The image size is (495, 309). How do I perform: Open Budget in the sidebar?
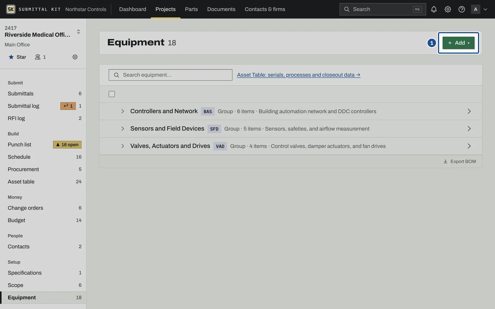43,220
